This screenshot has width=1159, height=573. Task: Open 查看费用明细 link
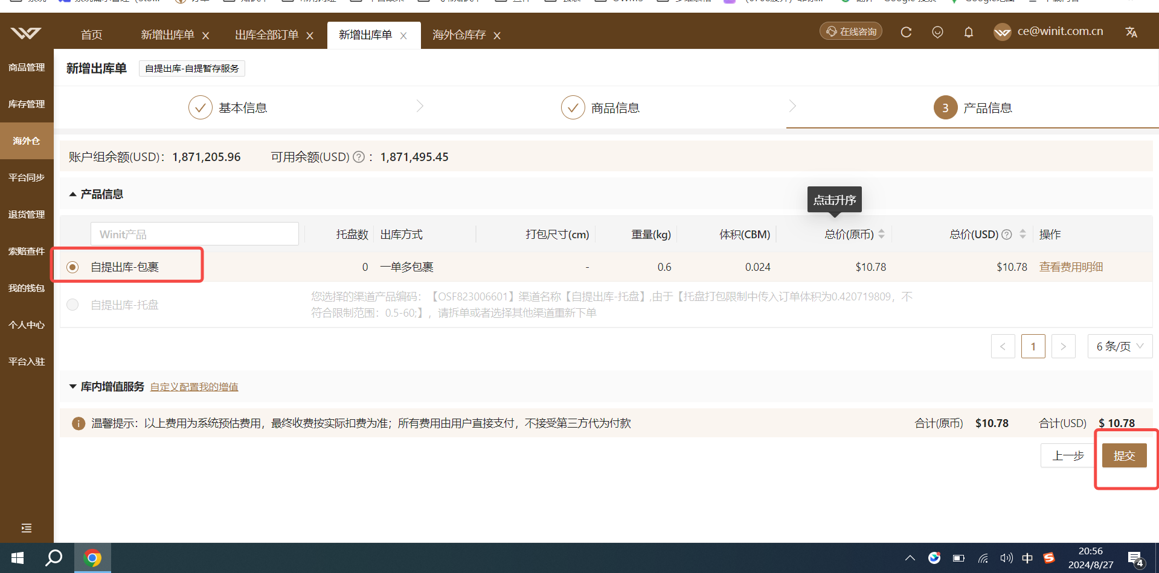tap(1071, 267)
